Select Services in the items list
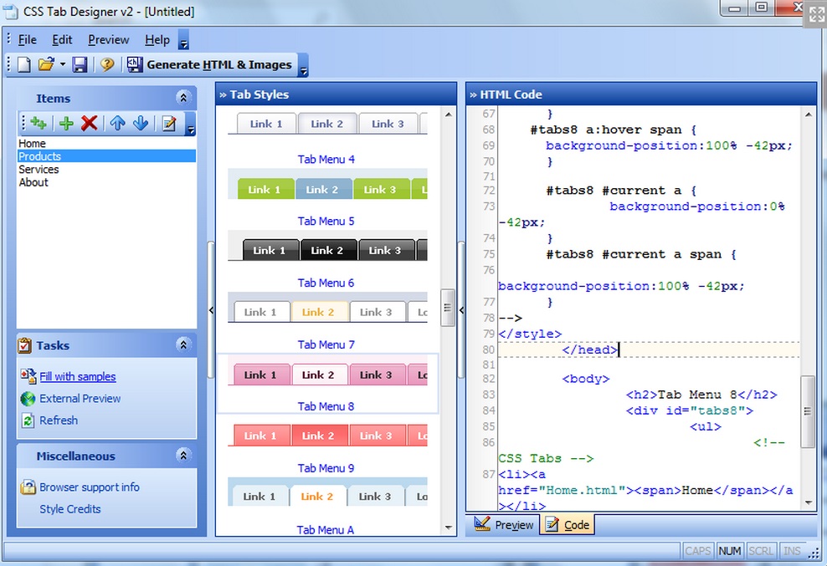 [39, 170]
